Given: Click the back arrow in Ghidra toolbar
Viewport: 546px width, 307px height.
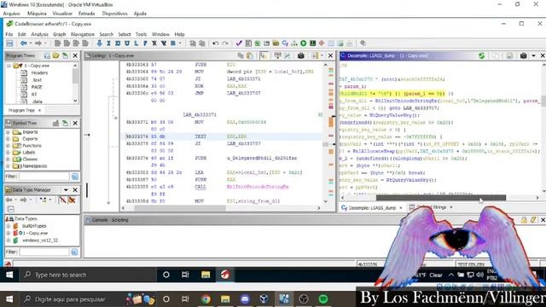Looking at the screenshot, I should pos(23,43).
